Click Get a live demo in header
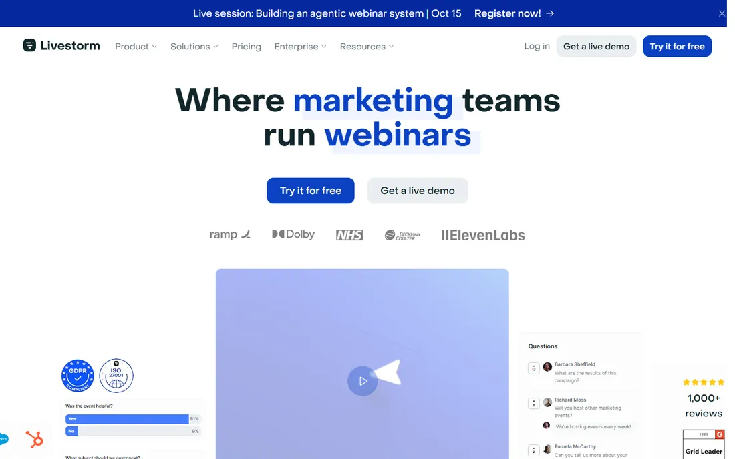 pos(596,46)
